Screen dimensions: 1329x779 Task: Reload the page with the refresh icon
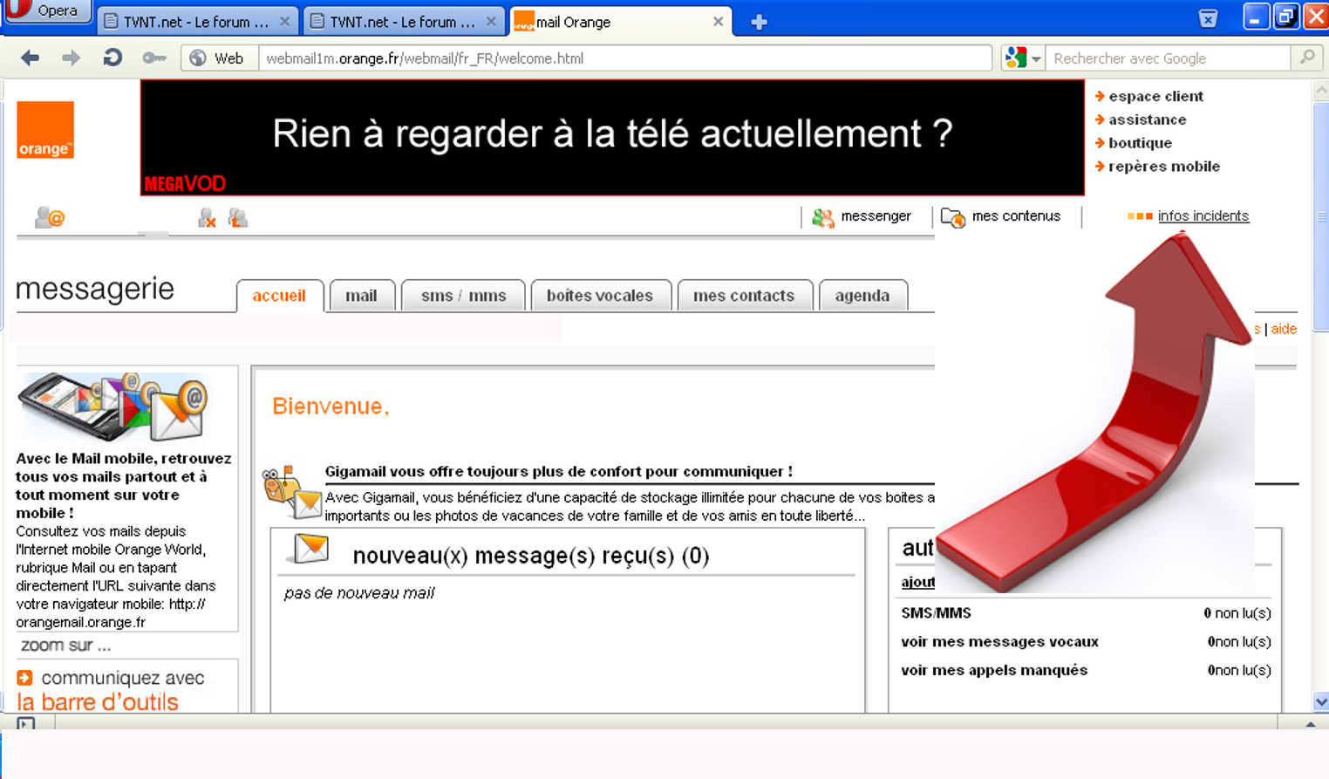[x=112, y=58]
